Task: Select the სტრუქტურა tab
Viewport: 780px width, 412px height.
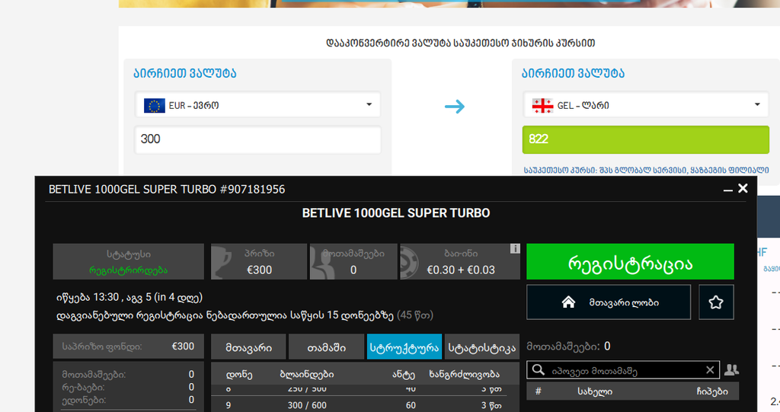Action: pos(404,347)
